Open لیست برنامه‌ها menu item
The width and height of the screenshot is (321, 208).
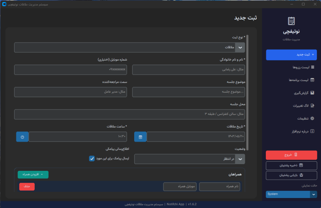(x=291, y=80)
